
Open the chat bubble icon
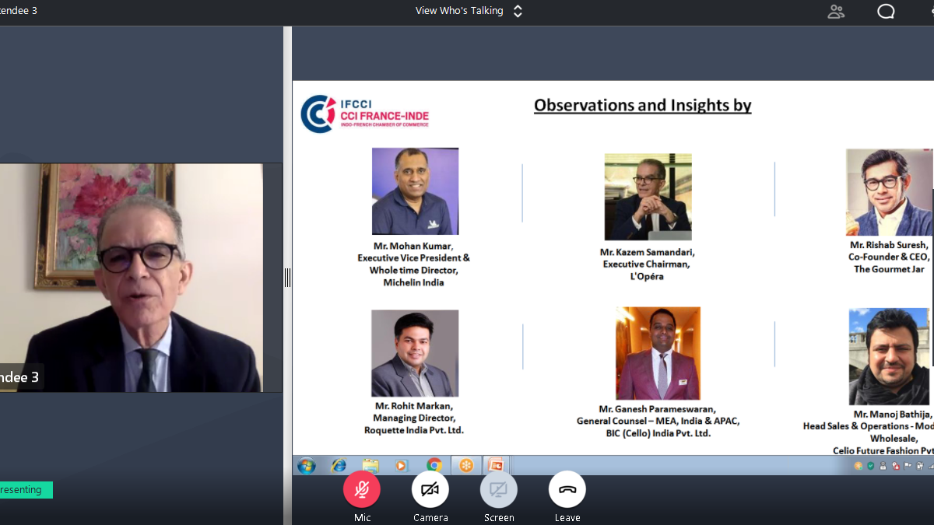(x=886, y=12)
